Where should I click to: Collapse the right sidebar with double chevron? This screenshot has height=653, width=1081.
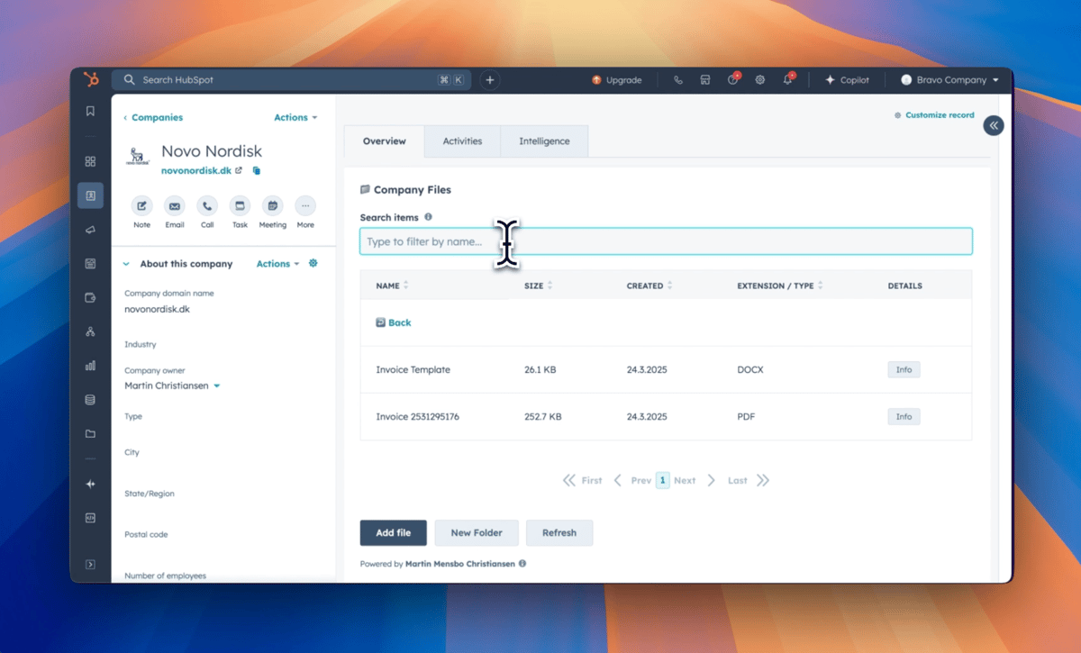[993, 126]
